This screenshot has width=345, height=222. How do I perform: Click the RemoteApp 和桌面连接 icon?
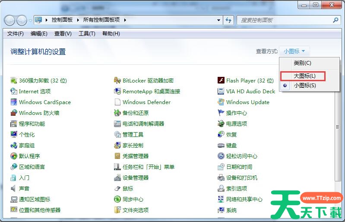coord(117,91)
